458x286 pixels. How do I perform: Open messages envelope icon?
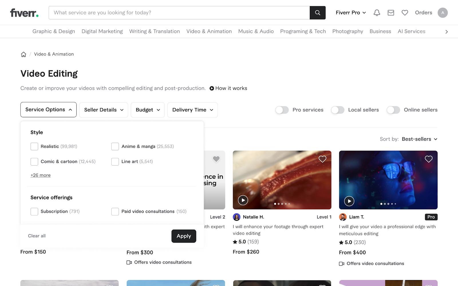pos(391,13)
